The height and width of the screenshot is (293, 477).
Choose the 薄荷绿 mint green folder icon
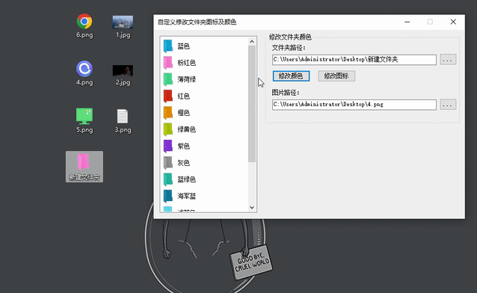click(168, 79)
